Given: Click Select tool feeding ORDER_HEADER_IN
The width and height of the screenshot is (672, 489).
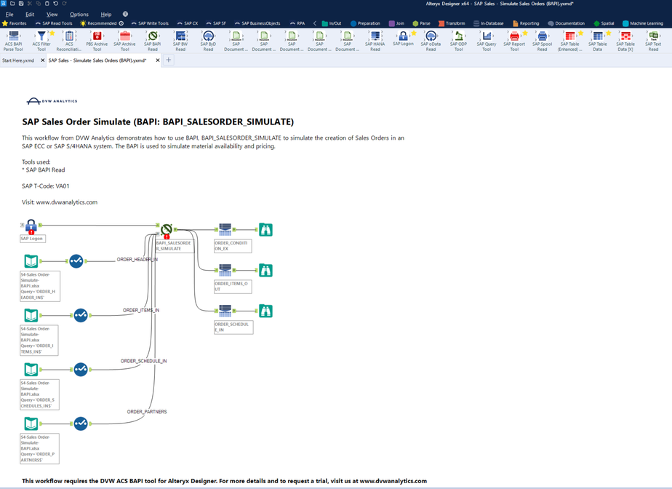Looking at the screenshot, I should [76, 261].
